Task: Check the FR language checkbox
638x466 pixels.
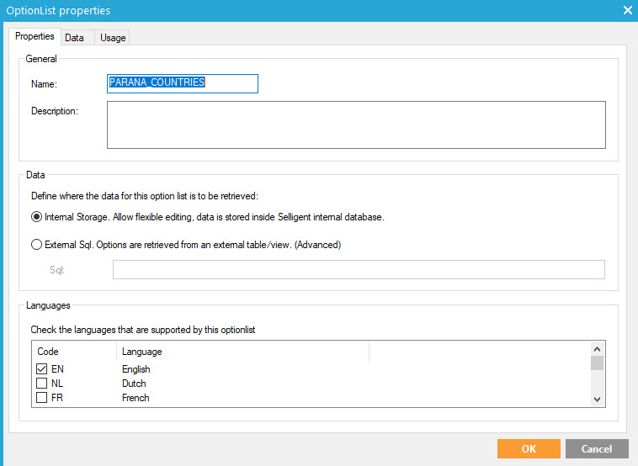Action: (x=41, y=398)
